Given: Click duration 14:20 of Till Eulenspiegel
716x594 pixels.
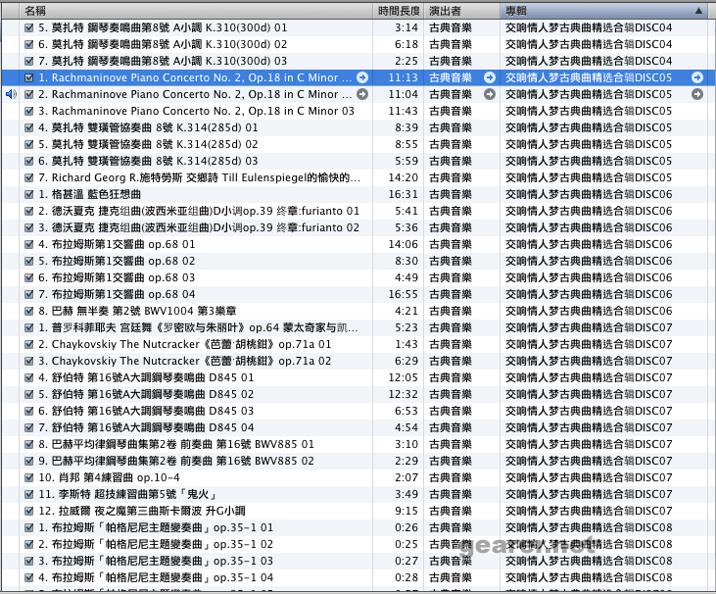Looking at the screenshot, I should click(x=404, y=177).
